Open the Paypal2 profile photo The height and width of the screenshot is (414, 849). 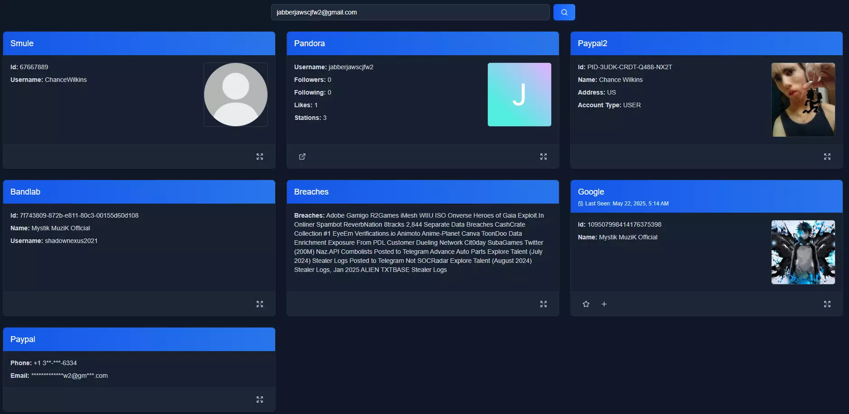point(803,100)
